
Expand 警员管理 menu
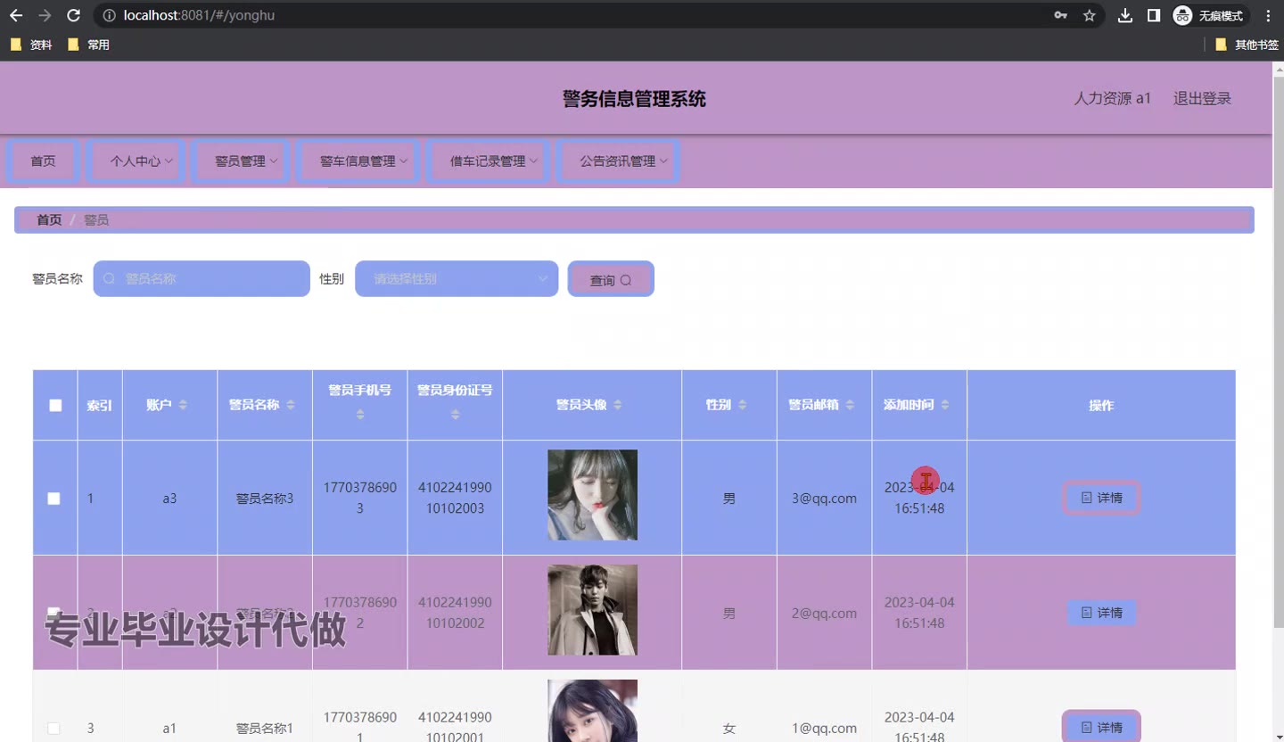click(242, 161)
